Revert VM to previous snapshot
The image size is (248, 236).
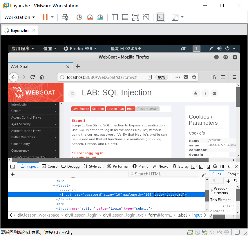[x=90, y=17]
